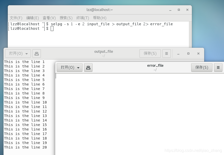Viewport: 224px width, 155px height.
Task: Create new document in output_file window
Action: 37,53
